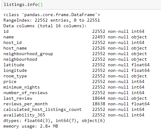The width and height of the screenshot is (161, 131).
Task: Click the 'id' column name
Action: (6, 31)
